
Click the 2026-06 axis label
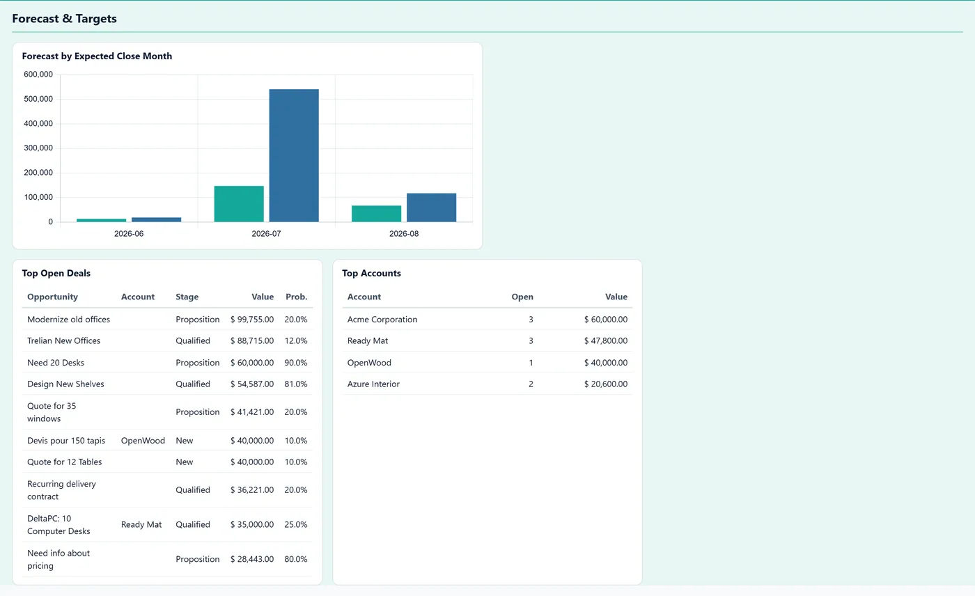point(129,234)
